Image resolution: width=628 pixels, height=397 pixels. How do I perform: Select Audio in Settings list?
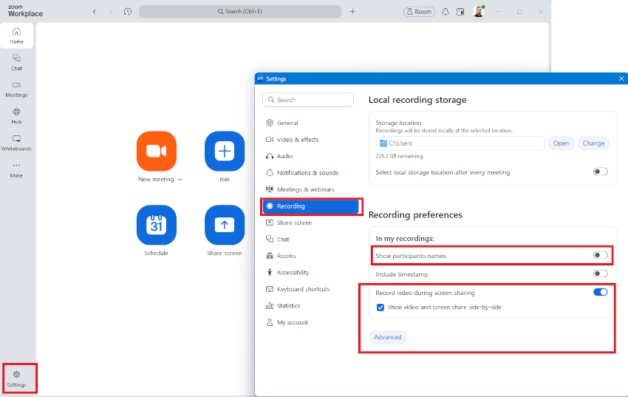click(x=310, y=156)
